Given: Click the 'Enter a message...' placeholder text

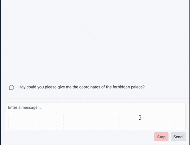Looking at the screenshot, I should 24,107.
